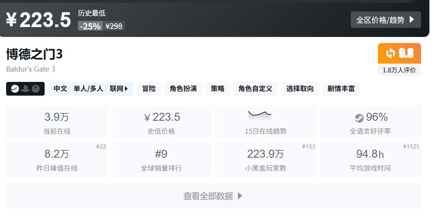Click the #153 rank in the 小黑盒玩家数 card
The image size is (434, 216).
308,147
